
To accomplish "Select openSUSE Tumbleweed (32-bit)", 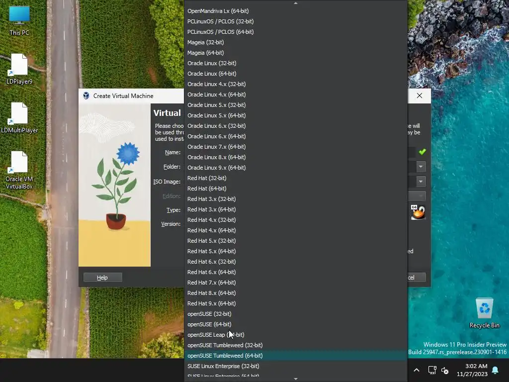I will click(295, 345).
